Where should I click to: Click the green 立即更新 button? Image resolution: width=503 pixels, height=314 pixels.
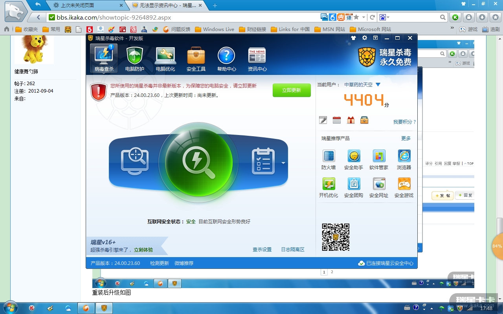292,90
